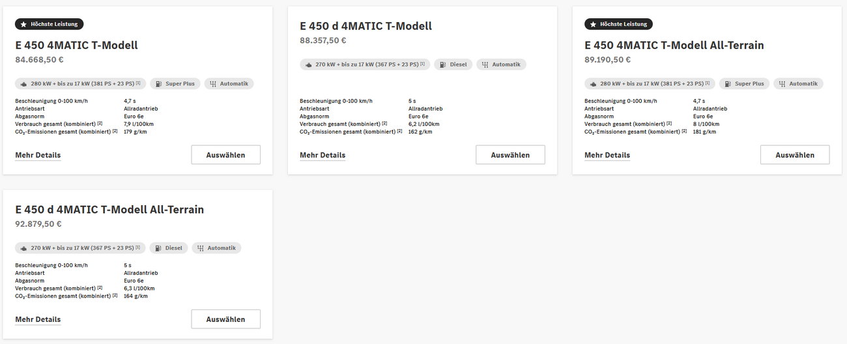Open Mehr Details for E 450 d 4MATIC T-Modell
This screenshot has height=344, width=847.
click(x=323, y=155)
